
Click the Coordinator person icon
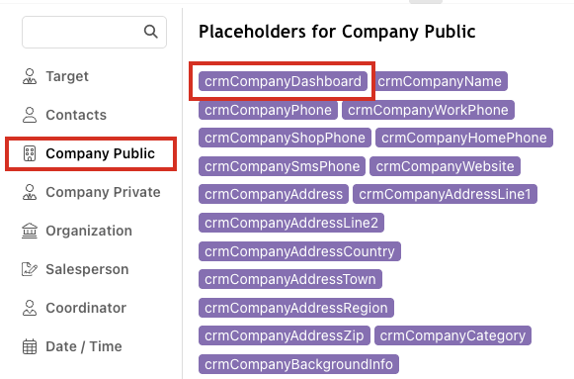pos(30,308)
